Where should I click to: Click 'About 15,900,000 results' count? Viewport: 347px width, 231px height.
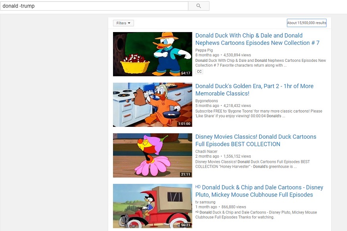307,23
